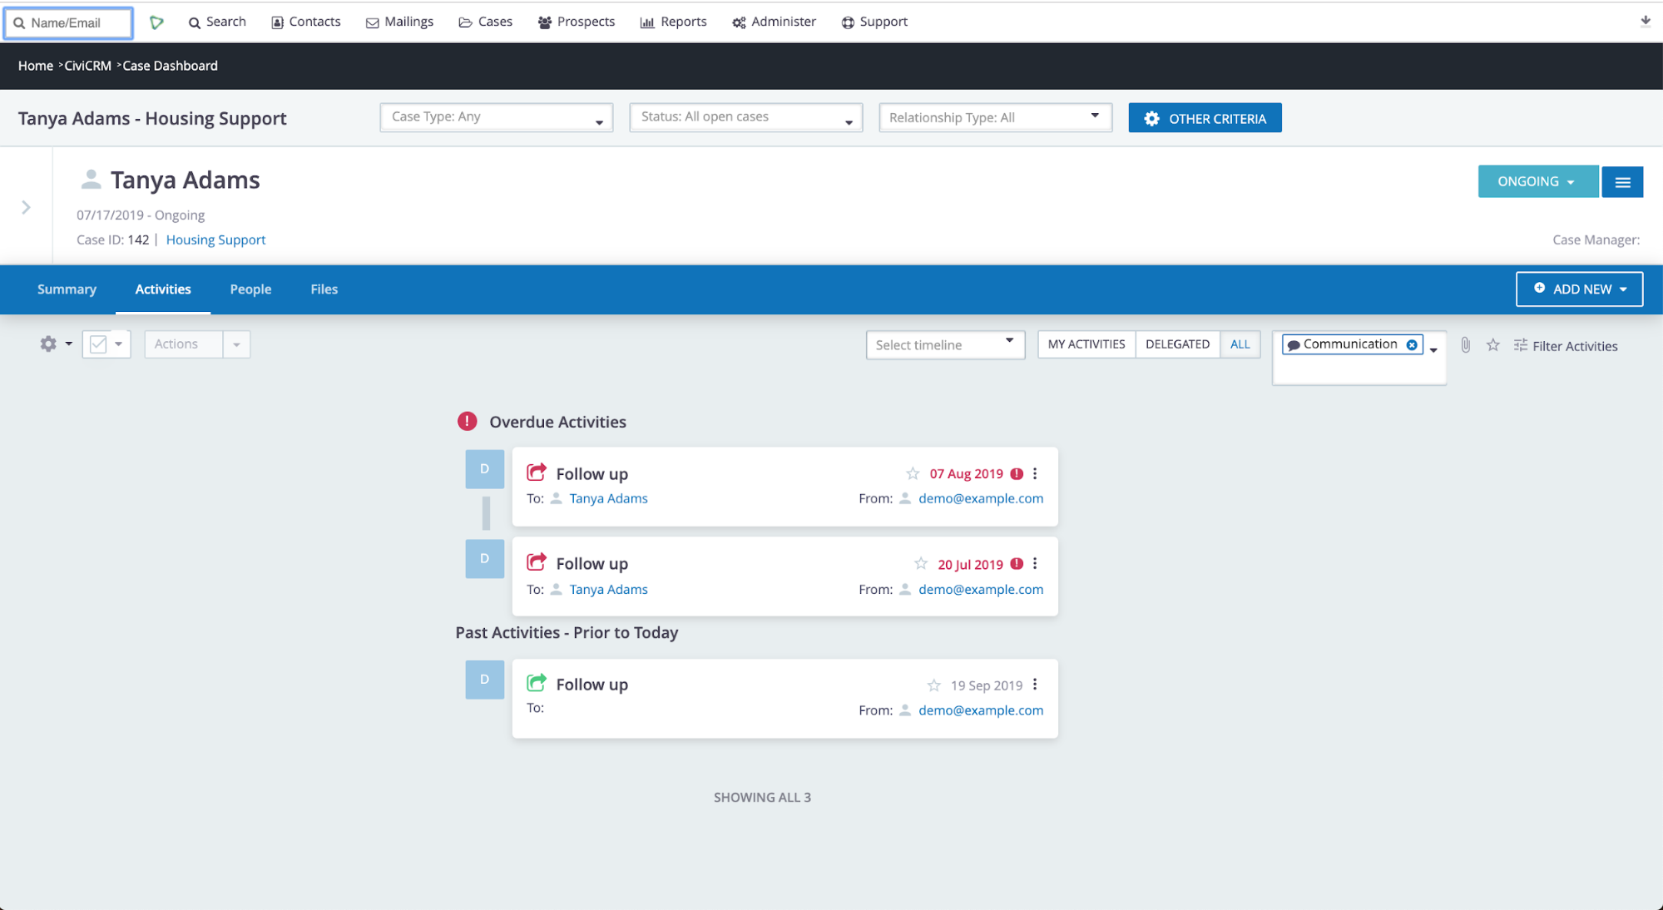Click overdue alert icon on 20 Jul 2019

pyautogui.click(x=1017, y=564)
